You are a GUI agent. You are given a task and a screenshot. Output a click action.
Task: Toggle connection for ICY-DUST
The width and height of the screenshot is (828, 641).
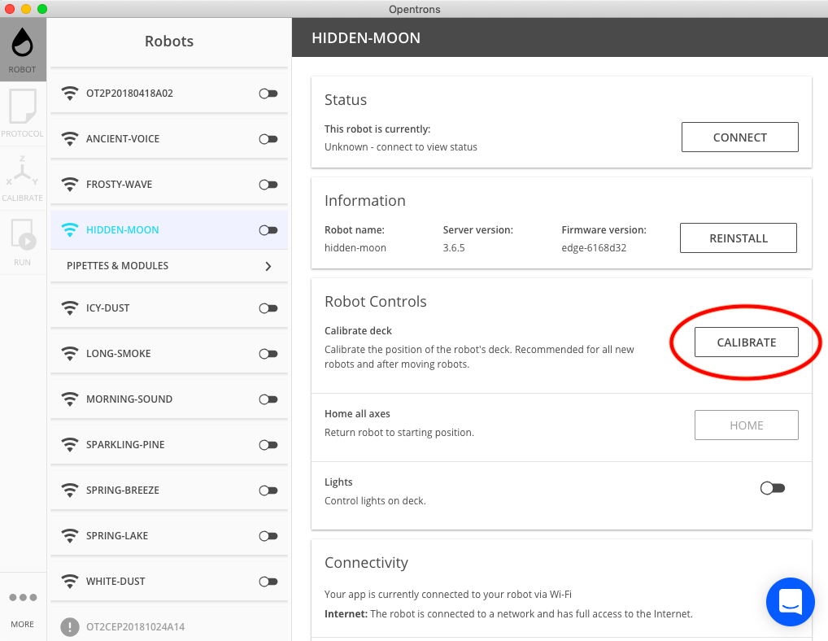click(268, 307)
